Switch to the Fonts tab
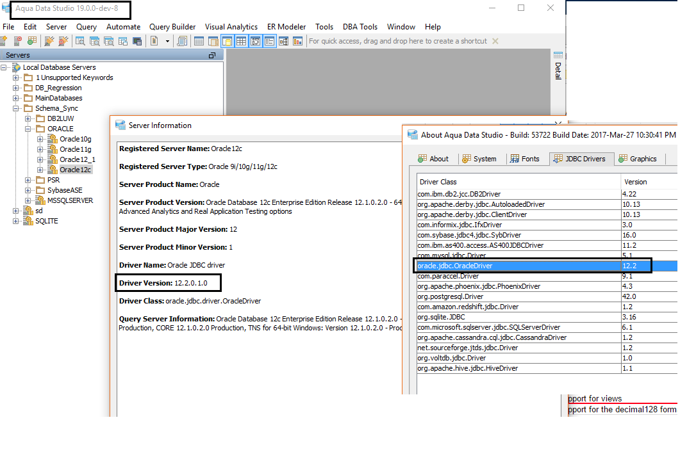Image resolution: width=696 pixels, height=452 pixels. click(x=525, y=159)
